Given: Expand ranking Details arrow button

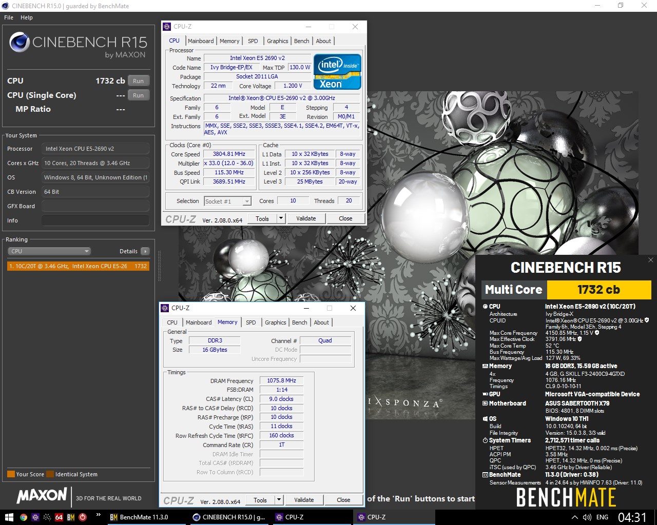Looking at the screenshot, I should (145, 251).
